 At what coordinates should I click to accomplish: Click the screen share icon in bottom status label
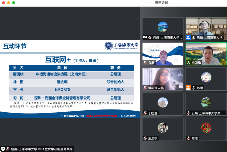pyautogui.click(x=3, y=149)
